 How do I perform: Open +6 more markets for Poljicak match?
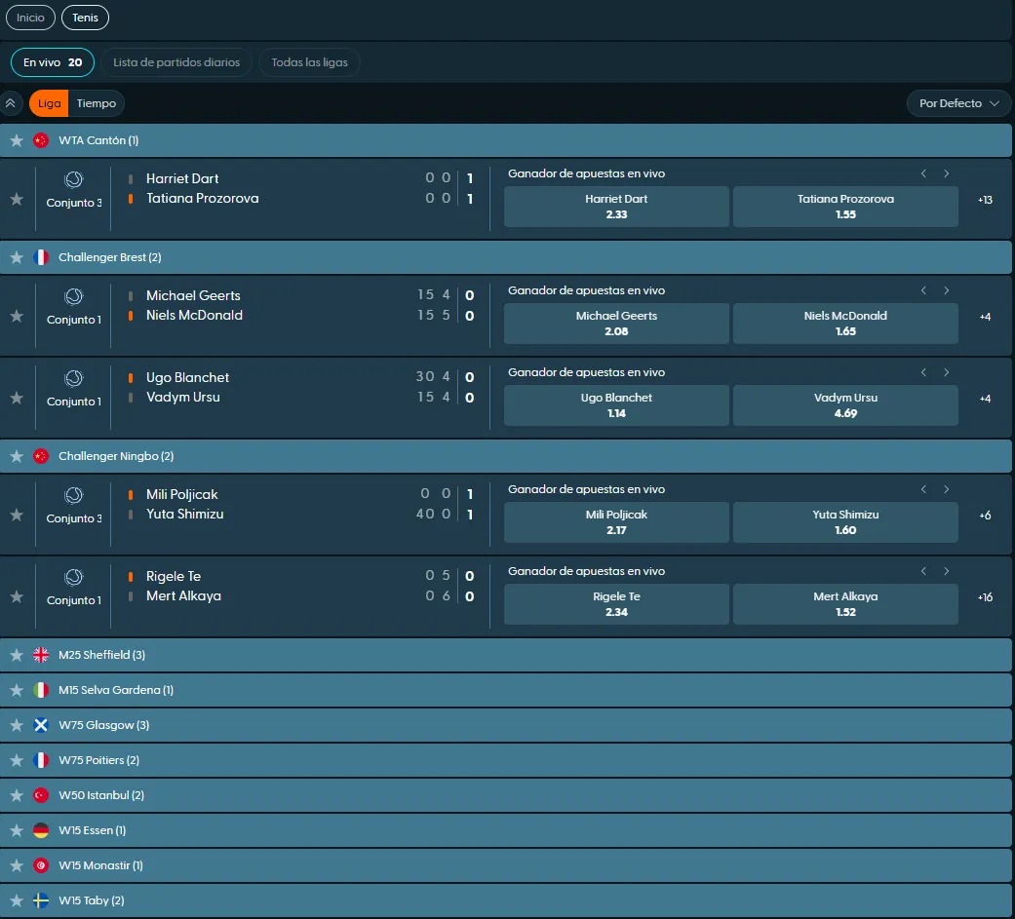(x=985, y=516)
